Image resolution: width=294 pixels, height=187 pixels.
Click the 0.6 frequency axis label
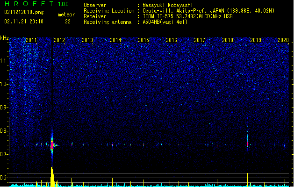click(x=4, y=178)
